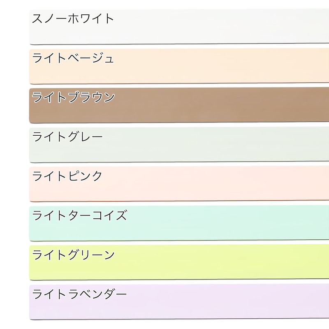Screen dimensions: 329x329
Task: Click the ライトブラウン text label
Action: tap(73, 97)
